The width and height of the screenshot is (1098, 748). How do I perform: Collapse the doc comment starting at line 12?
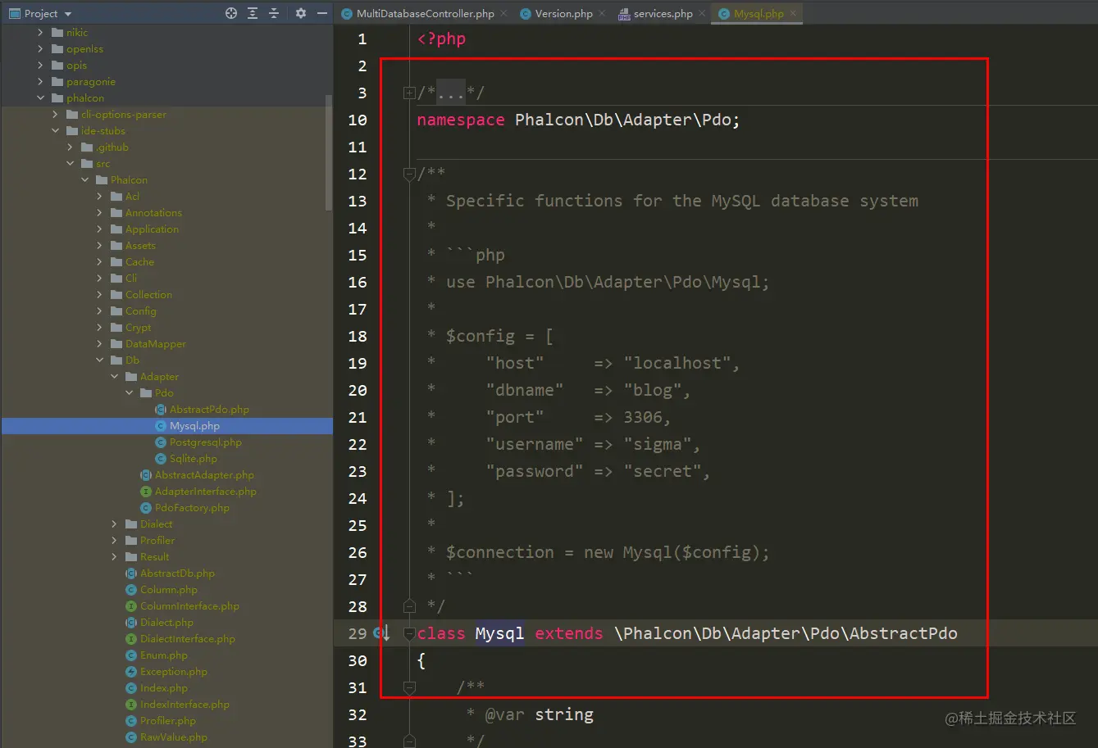pyautogui.click(x=409, y=174)
